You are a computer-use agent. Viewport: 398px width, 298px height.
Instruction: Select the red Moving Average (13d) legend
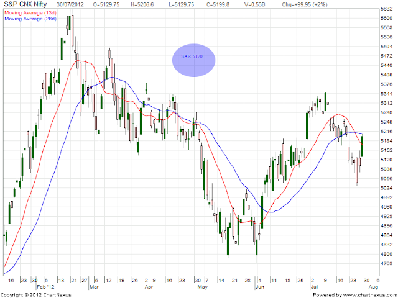(x=30, y=12)
